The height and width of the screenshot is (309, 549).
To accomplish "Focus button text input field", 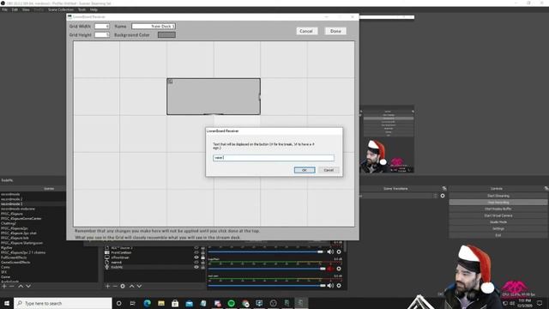I will [x=274, y=158].
